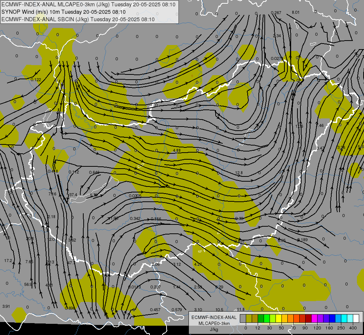Screen dimensions: 364x335
Task: Click the map value 0.646
Action: [x=94, y=172]
